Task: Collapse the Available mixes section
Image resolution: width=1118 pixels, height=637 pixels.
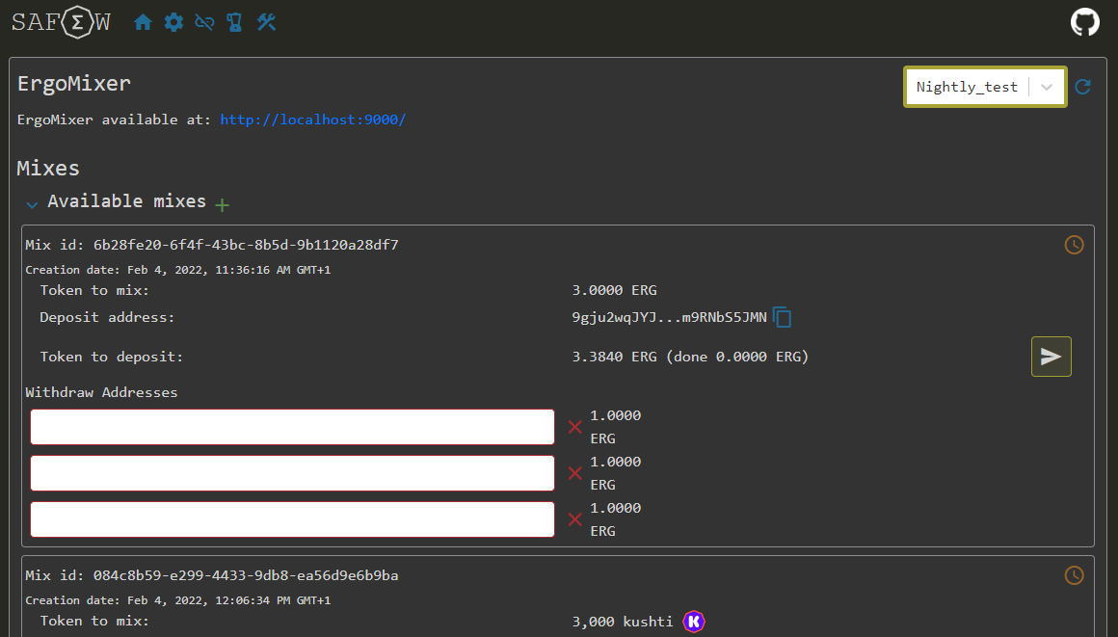Action: click(x=32, y=204)
